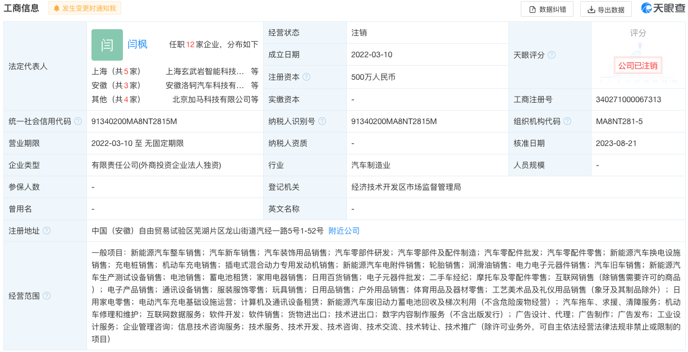Click business registration number 340271000067313
The image size is (688, 352).
point(629,99)
